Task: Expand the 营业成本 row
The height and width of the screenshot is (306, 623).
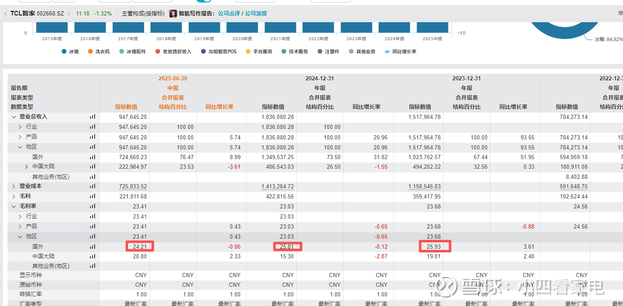Action: [14, 186]
